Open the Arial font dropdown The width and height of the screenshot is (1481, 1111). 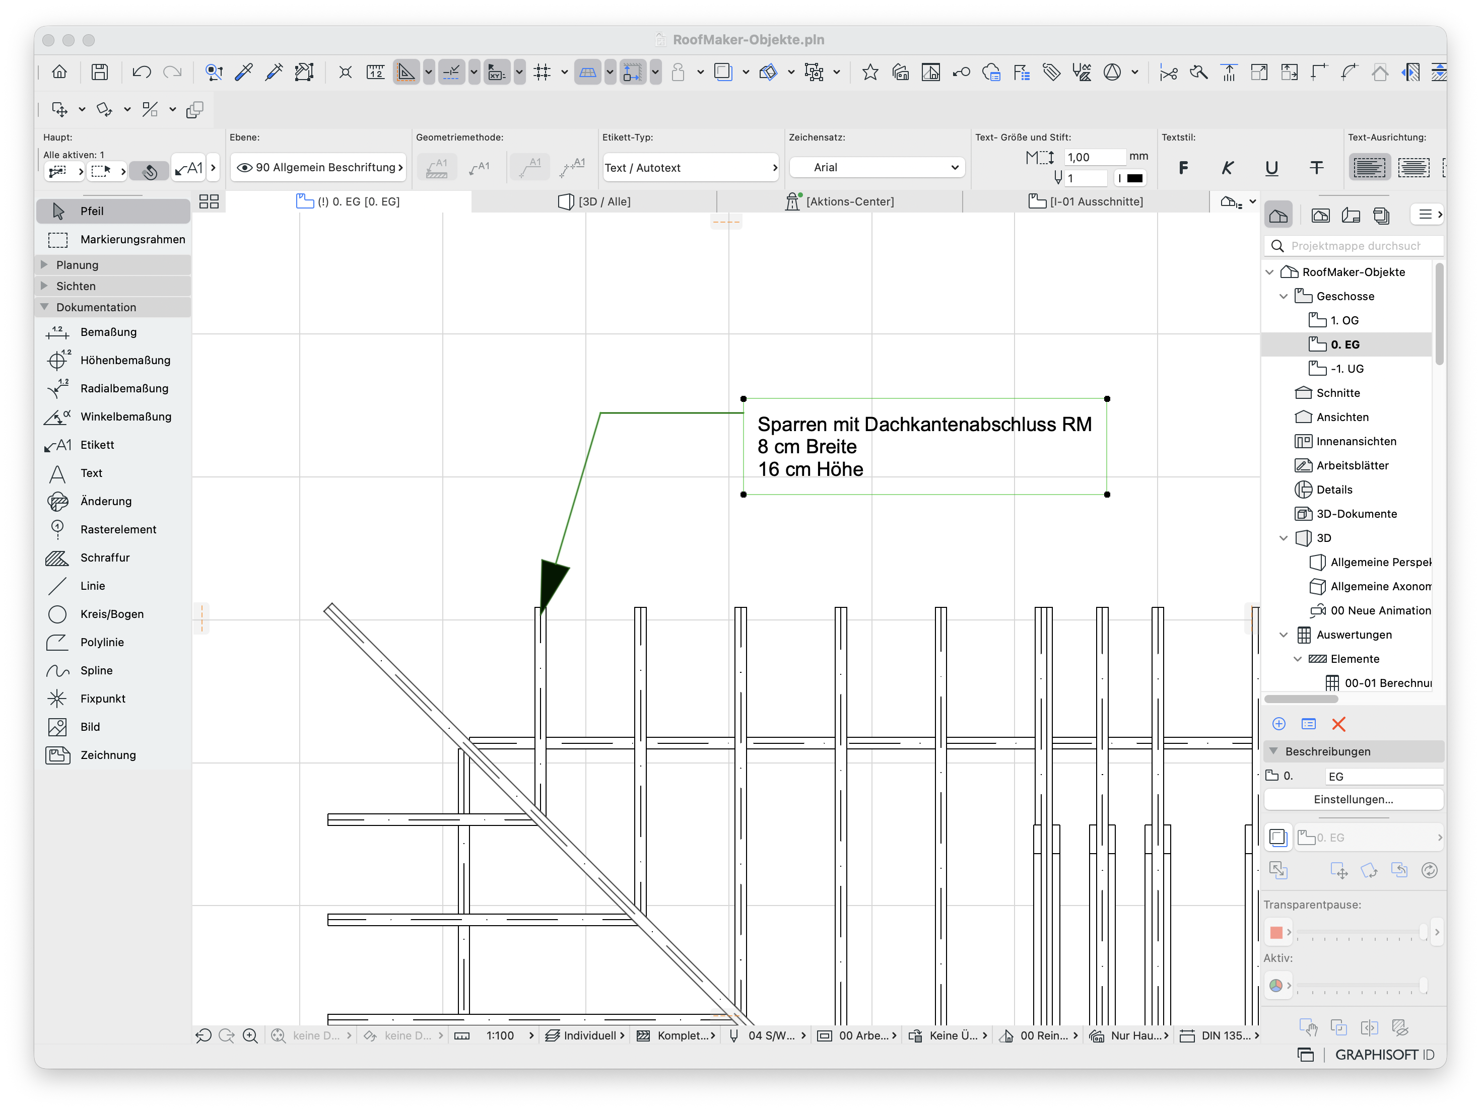(x=877, y=167)
